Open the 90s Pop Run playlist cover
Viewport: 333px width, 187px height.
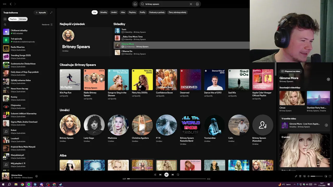[x=70, y=79]
